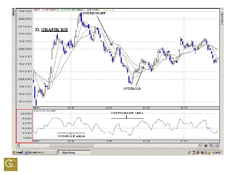233x175 pixels.
Task: Click the chart zoom out magnifier icon
Action: click(x=216, y=146)
